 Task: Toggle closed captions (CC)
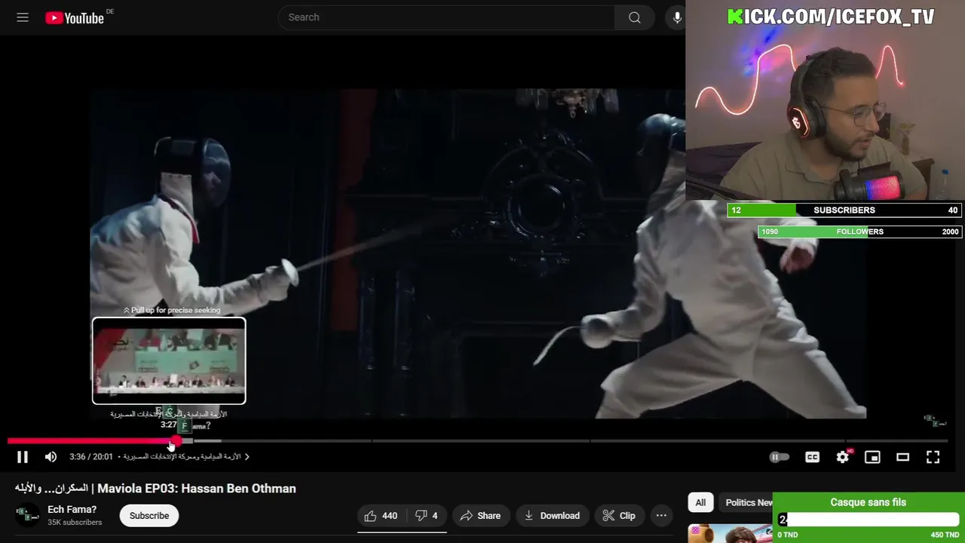(x=812, y=457)
